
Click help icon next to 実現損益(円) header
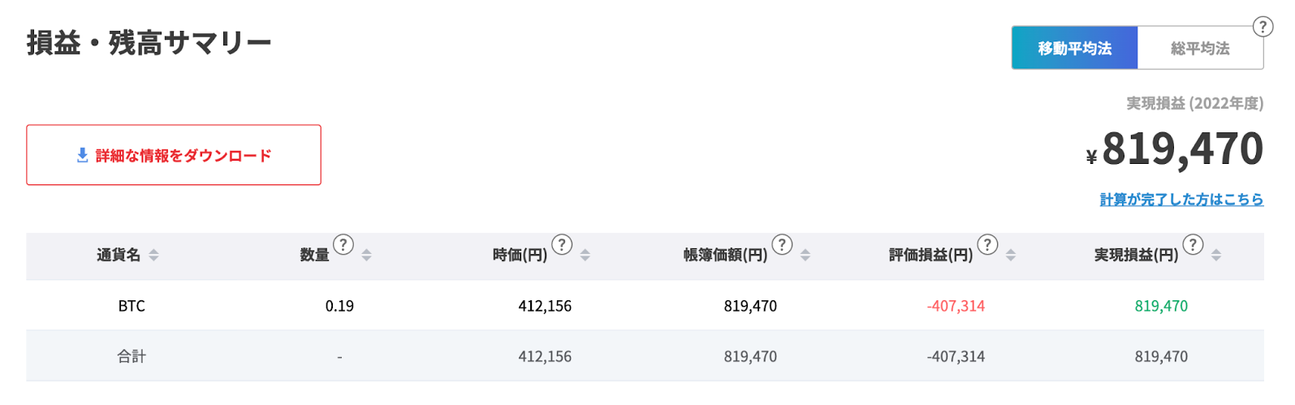tap(1193, 244)
